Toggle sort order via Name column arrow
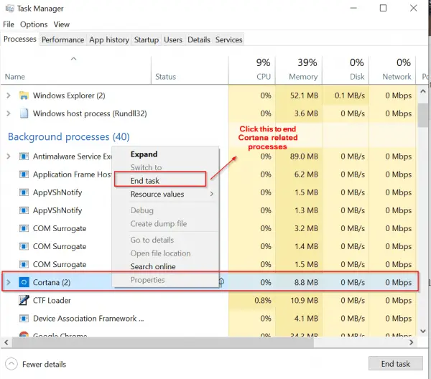Viewport: 431px width, 379px height. 73,59
